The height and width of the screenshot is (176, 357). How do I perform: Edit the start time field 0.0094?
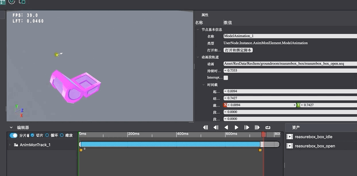coord(290,91)
